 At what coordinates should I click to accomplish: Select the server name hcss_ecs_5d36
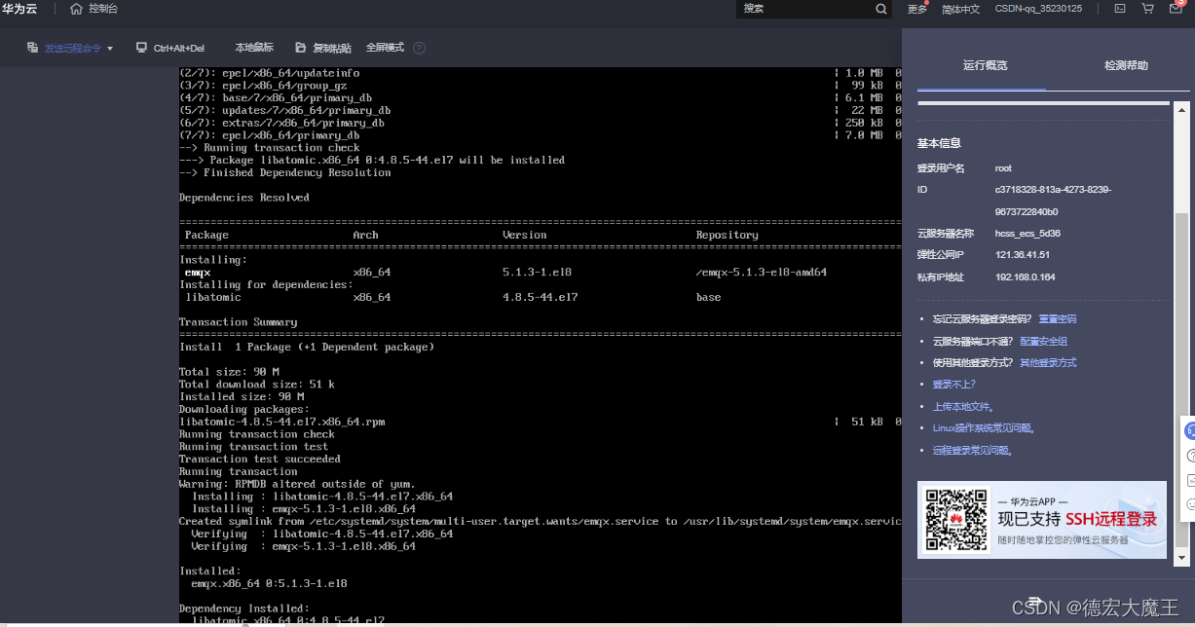click(x=1027, y=234)
